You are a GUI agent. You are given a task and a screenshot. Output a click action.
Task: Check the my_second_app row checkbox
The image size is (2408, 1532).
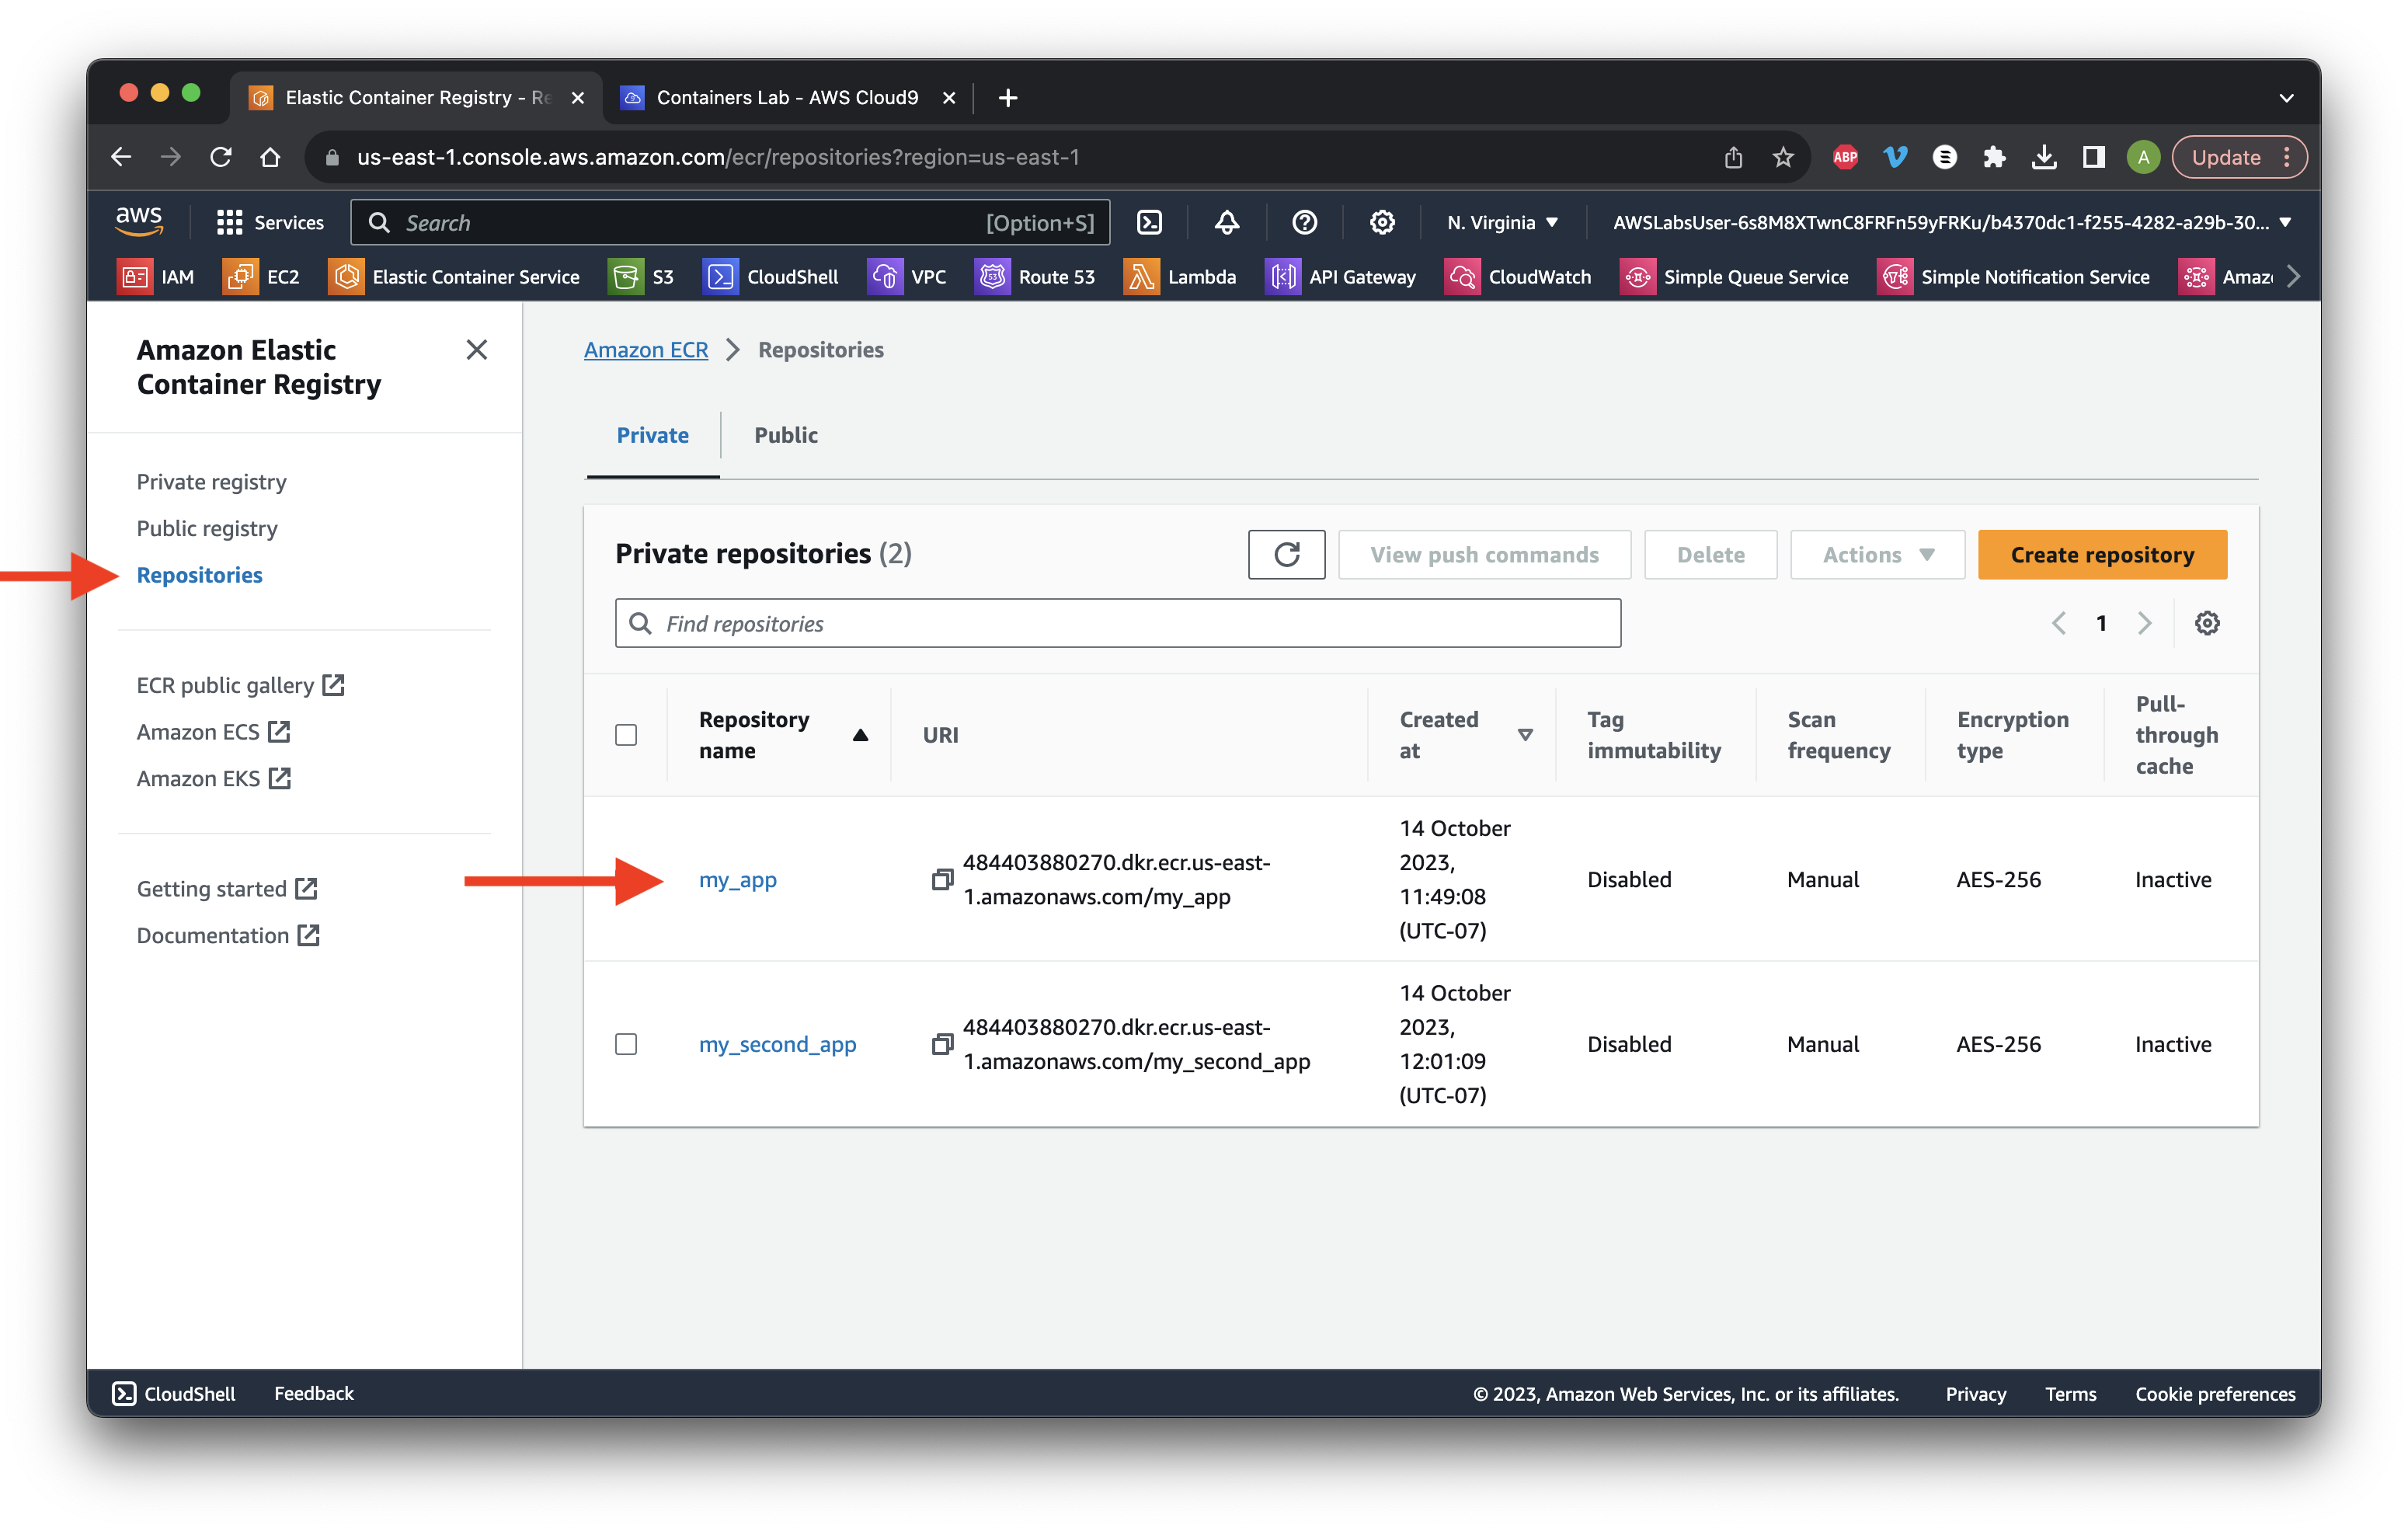(626, 1044)
